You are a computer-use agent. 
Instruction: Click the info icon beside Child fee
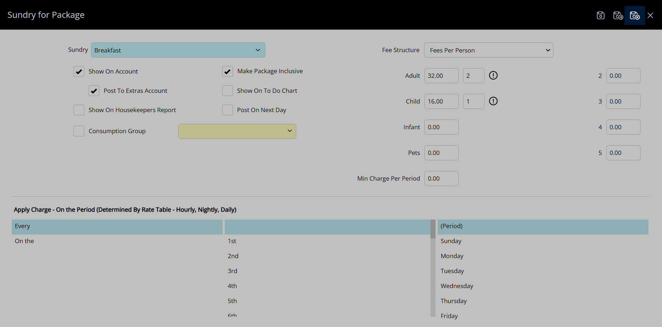[493, 101]
